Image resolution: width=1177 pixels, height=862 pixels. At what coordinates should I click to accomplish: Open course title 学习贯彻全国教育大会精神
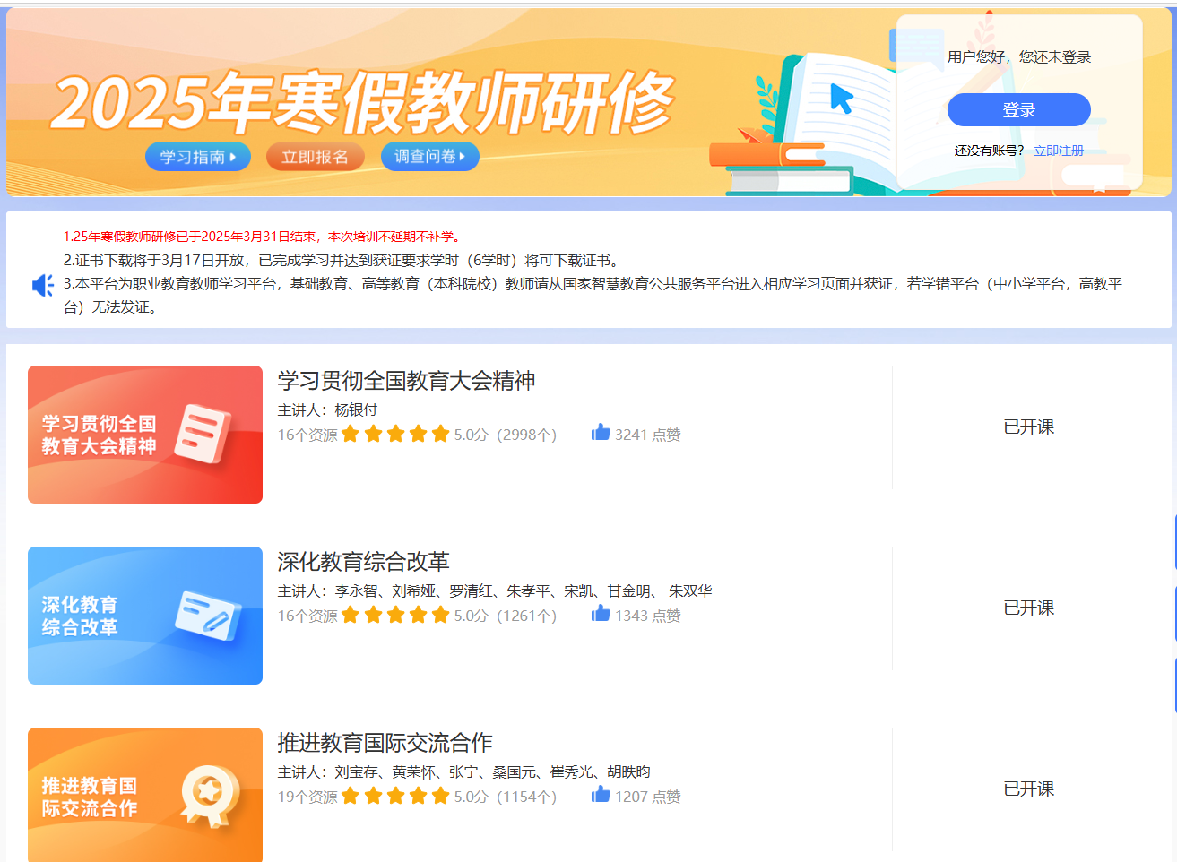[406, 381]
